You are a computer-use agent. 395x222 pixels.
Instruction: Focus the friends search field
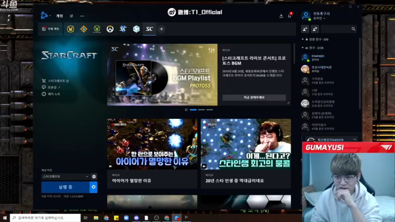tap(339, 29)
